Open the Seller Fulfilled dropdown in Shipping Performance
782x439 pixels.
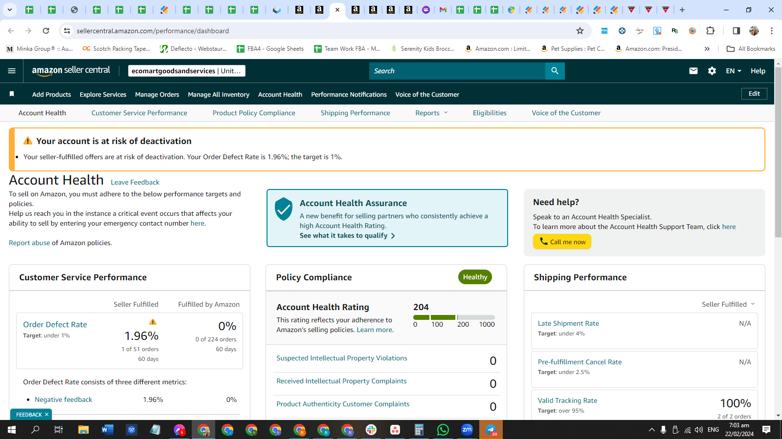pos(729,304)
